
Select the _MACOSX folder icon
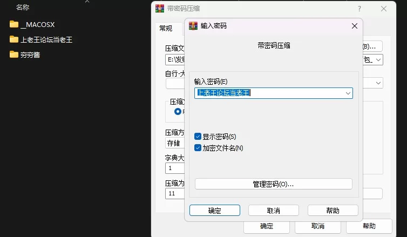pos(14,24)
